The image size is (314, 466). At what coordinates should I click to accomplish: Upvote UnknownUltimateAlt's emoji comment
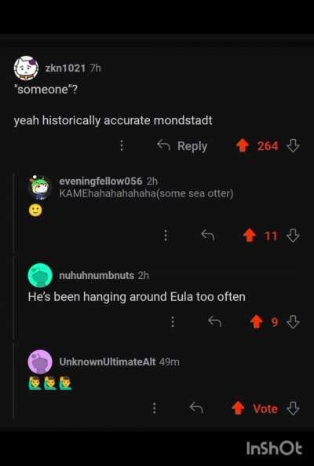[x=238, y=409]
